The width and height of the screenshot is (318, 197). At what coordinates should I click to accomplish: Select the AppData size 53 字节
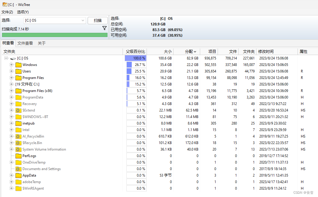[x=166, y=175]
